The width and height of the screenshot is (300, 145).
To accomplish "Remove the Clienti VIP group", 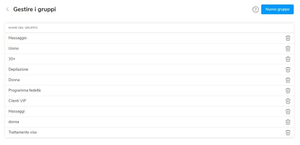I will (288, 101).
